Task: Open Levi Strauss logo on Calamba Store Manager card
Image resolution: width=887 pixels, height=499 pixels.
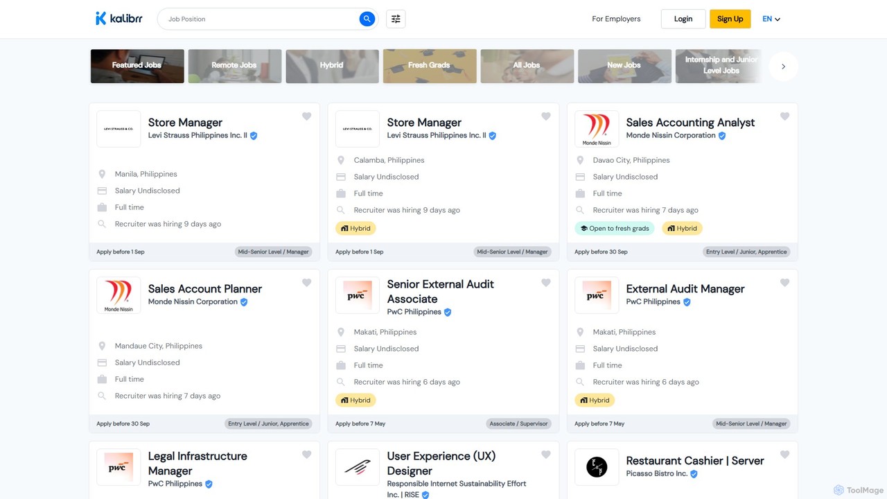Action: coord(358,129)
